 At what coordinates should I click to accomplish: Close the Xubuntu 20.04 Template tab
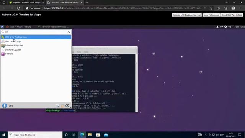click(x=81, y=3)
